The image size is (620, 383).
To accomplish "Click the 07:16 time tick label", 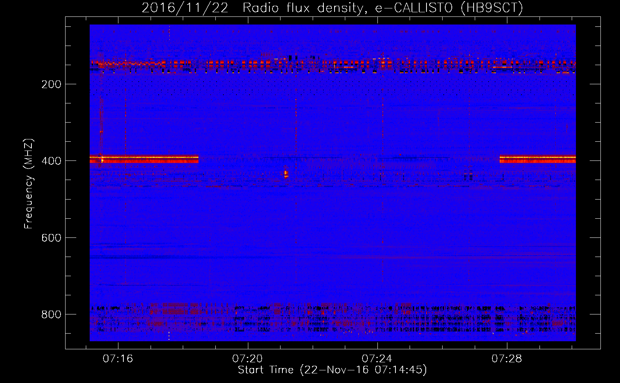I will (x=118, y=358).
